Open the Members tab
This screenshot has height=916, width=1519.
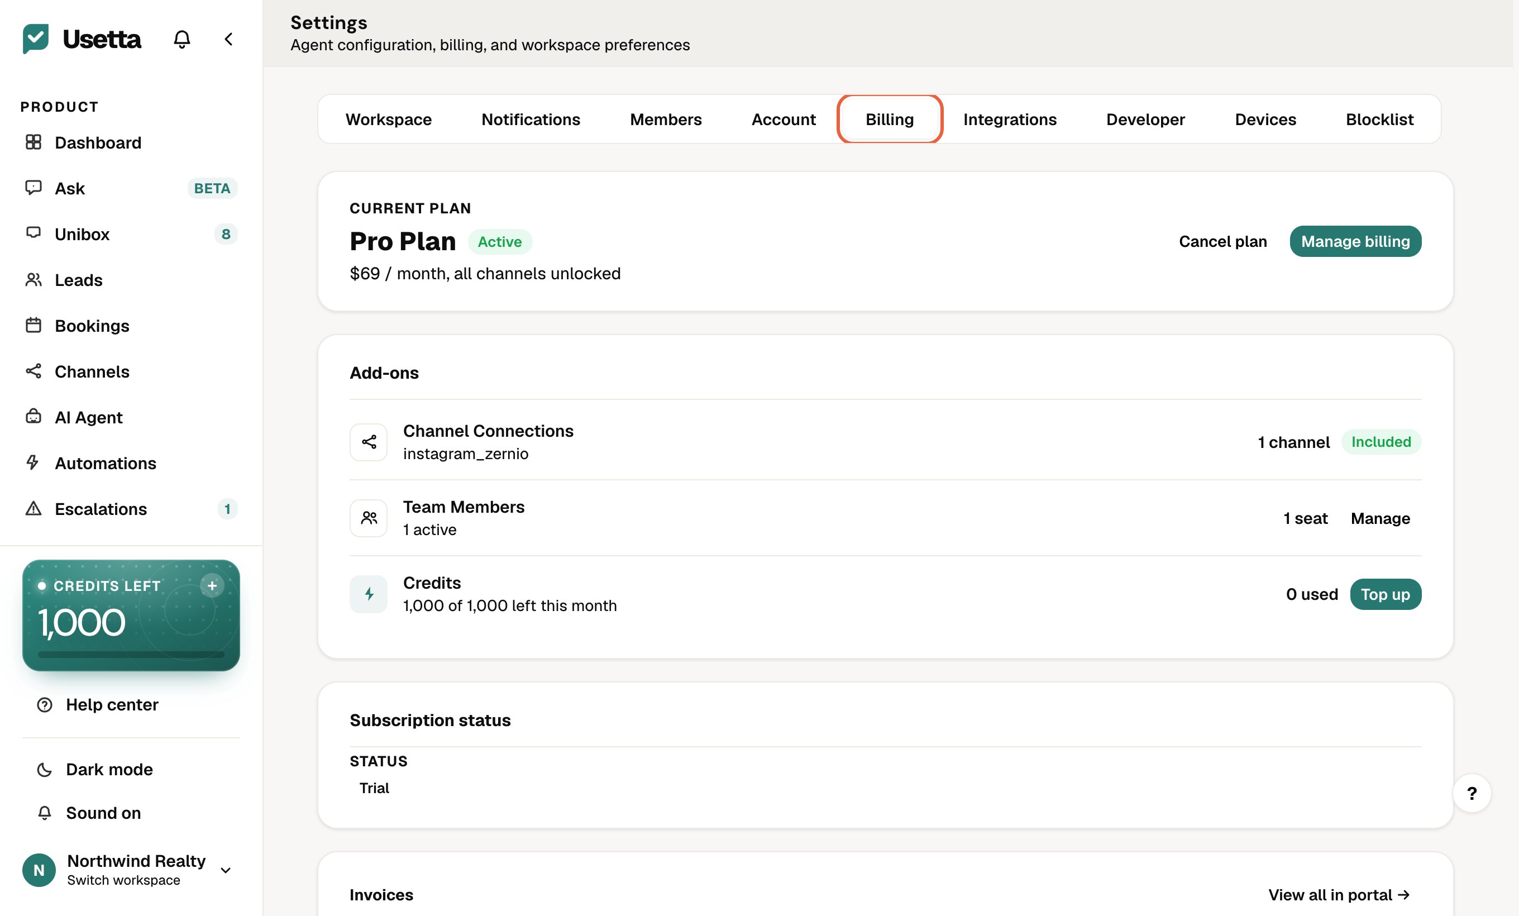(666, 119)
